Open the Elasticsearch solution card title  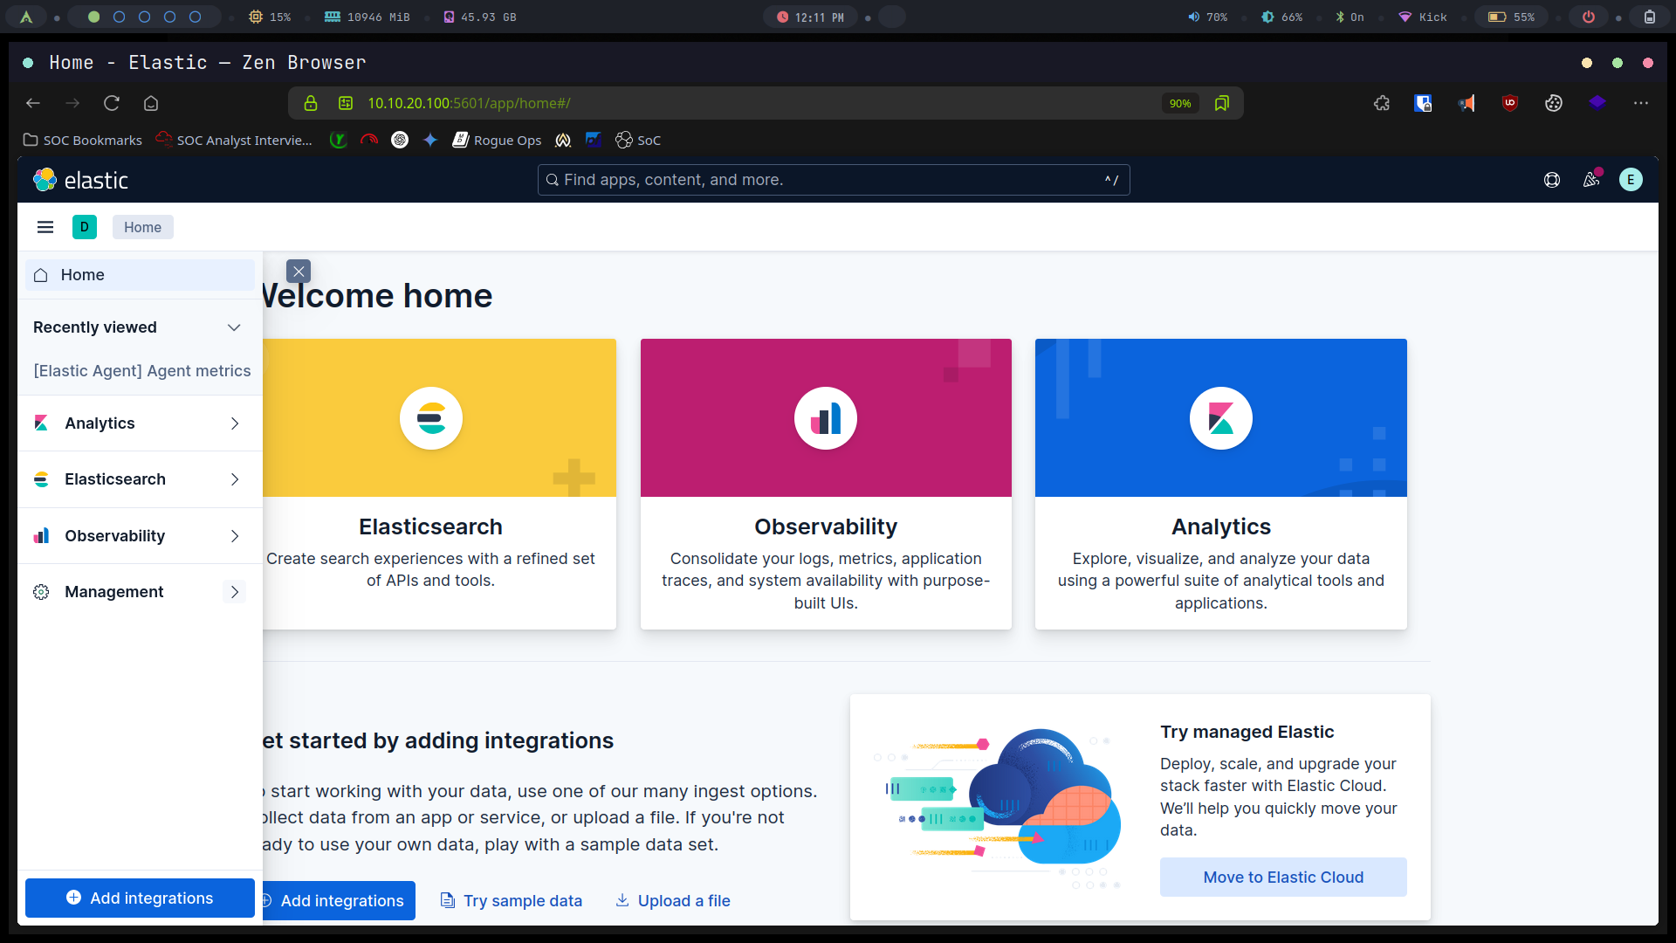(430, 527)
